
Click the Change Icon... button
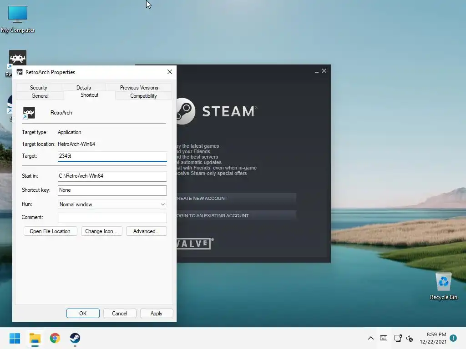point(101,231)
